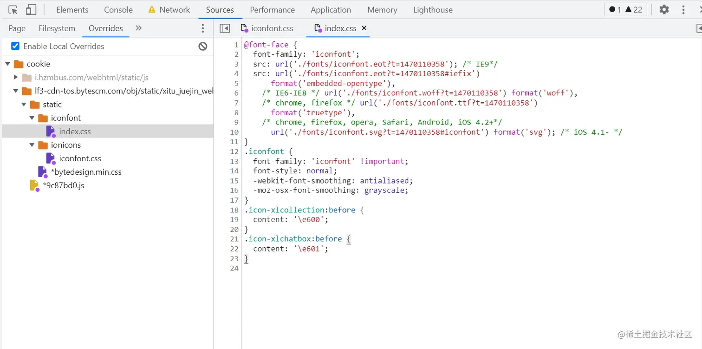Click line number 18 in the gutter

point(234,210)
